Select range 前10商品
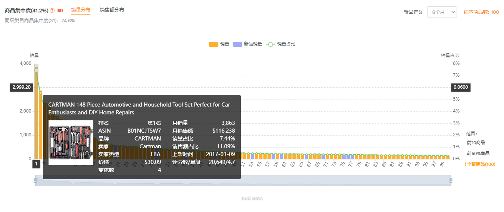The width and height of the screenshot is (504, 212). (x=476, y=143)
